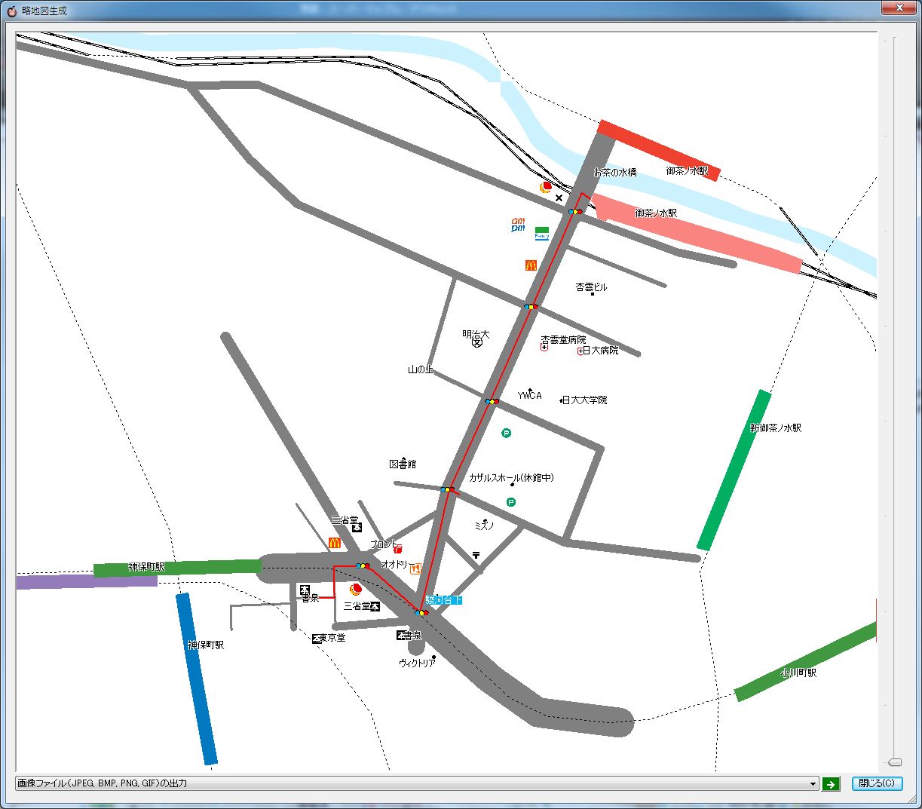Click the post office 〒 symbol
This screenshot has height=809, width=922.
[476, 555]
